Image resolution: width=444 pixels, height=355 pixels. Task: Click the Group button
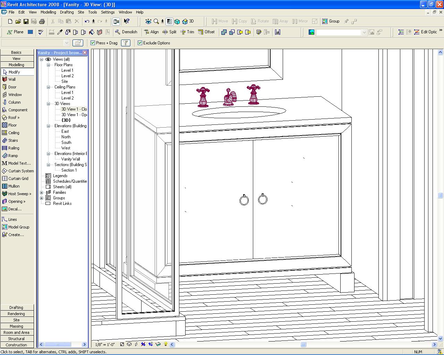point(331,21)
